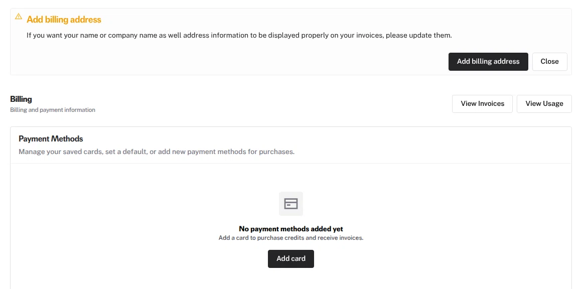Open View Usage
The image size is (587, 289).
(544, 104)
